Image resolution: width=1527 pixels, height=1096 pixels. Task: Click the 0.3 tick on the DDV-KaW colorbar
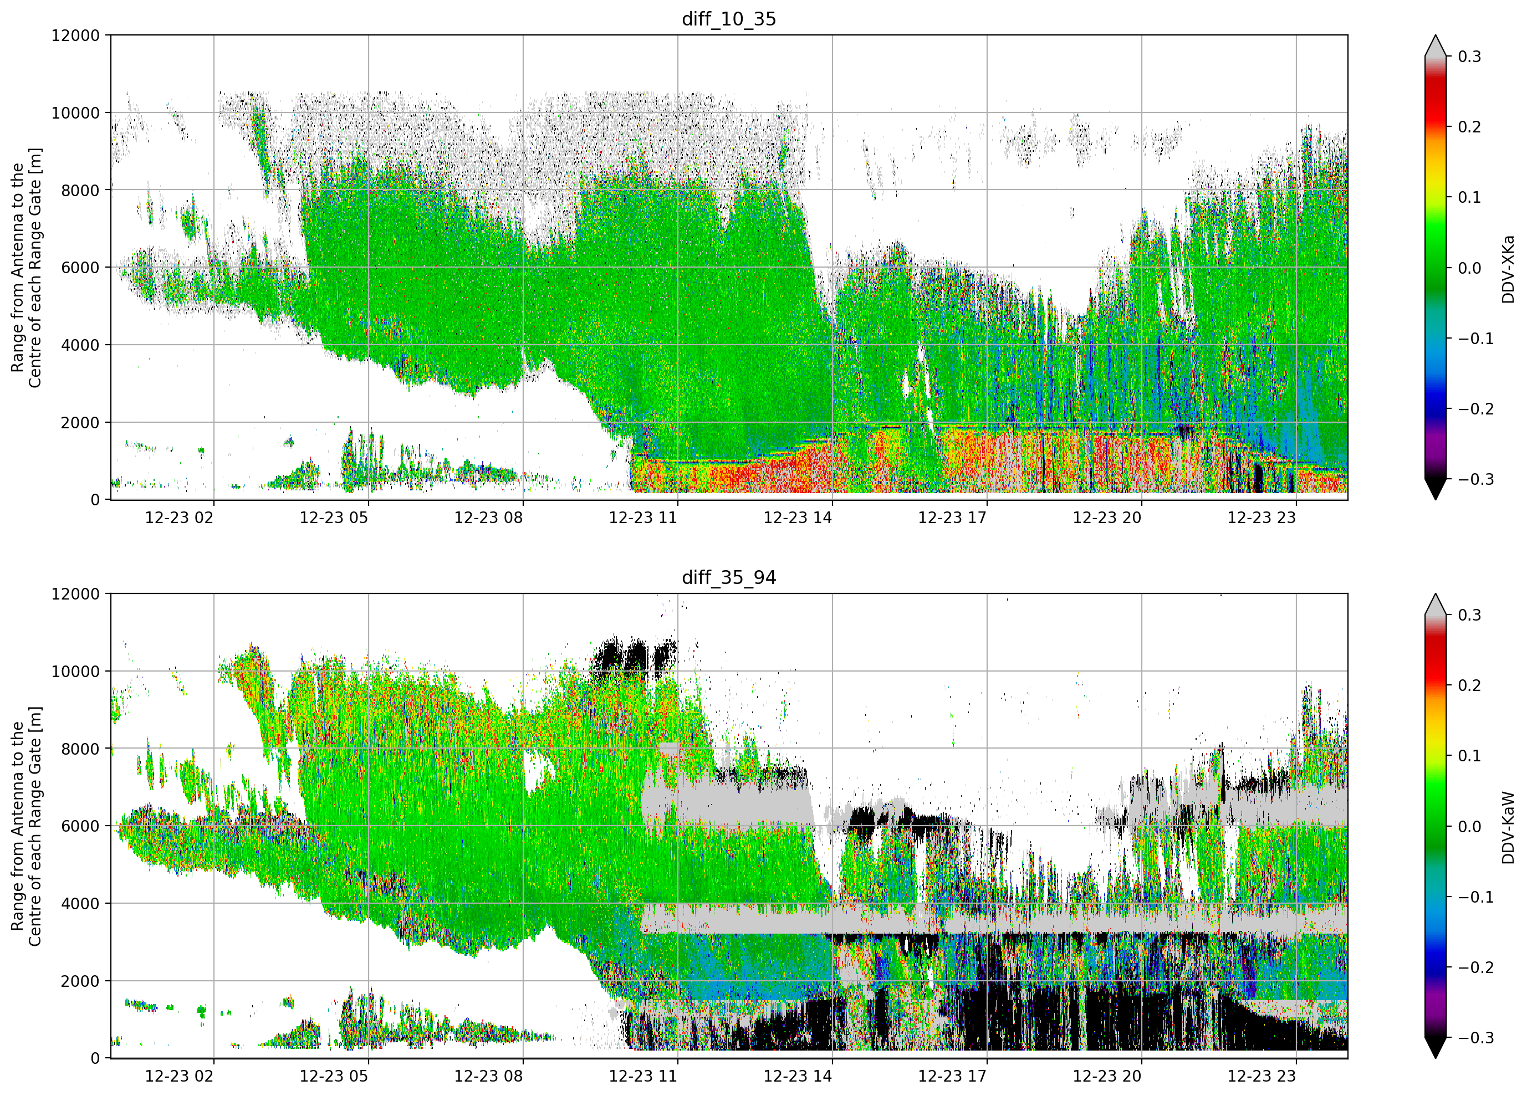pos(1470,615)
